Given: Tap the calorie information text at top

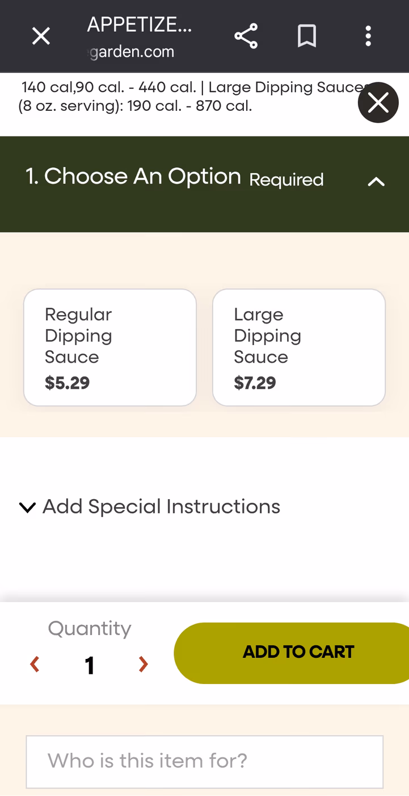Looking at the screenshot, I should 190,97.
